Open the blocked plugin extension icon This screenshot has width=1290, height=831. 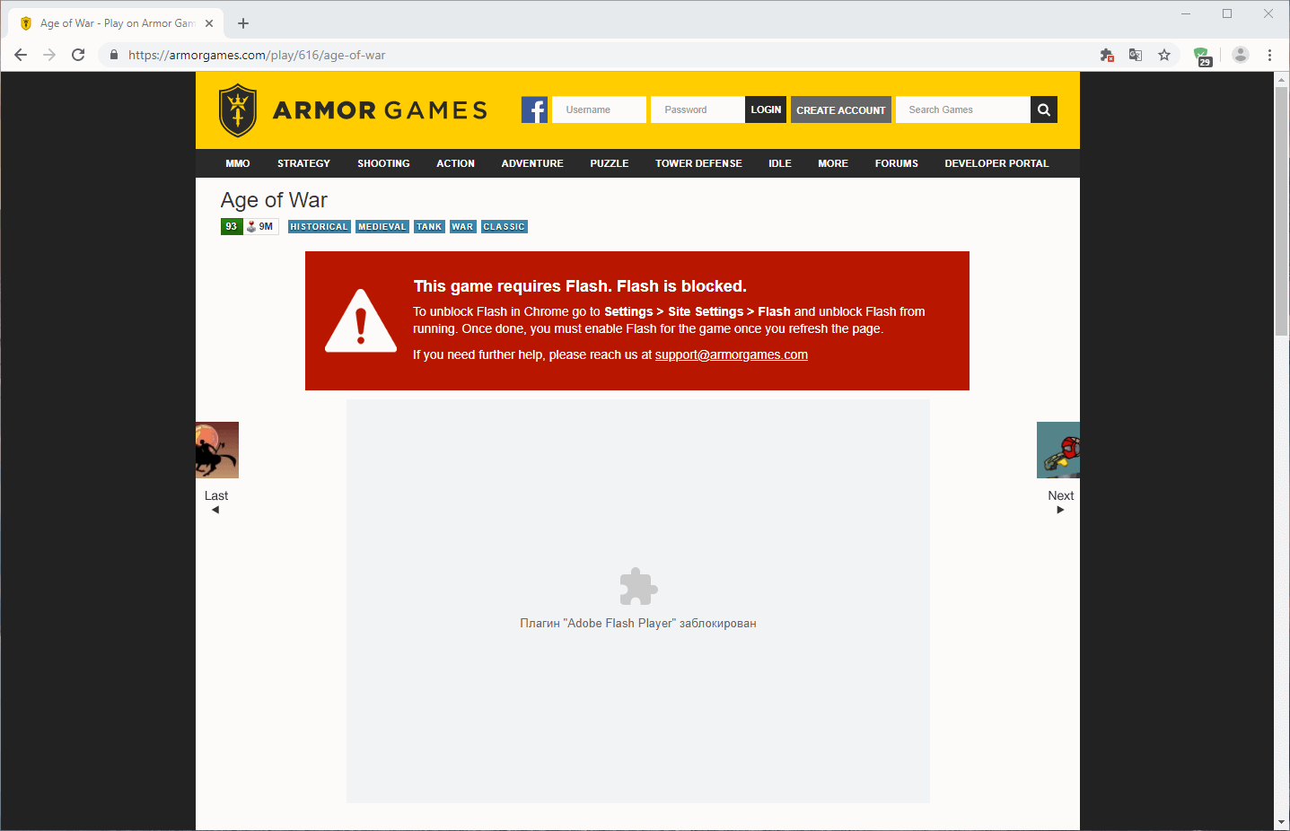point(1107,55)
